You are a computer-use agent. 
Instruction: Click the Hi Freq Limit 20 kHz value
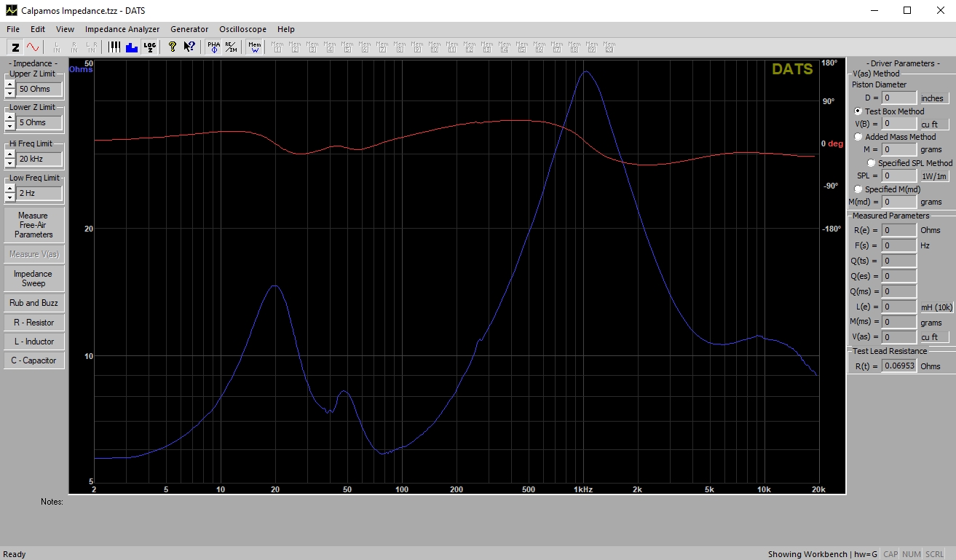(39, 159)
